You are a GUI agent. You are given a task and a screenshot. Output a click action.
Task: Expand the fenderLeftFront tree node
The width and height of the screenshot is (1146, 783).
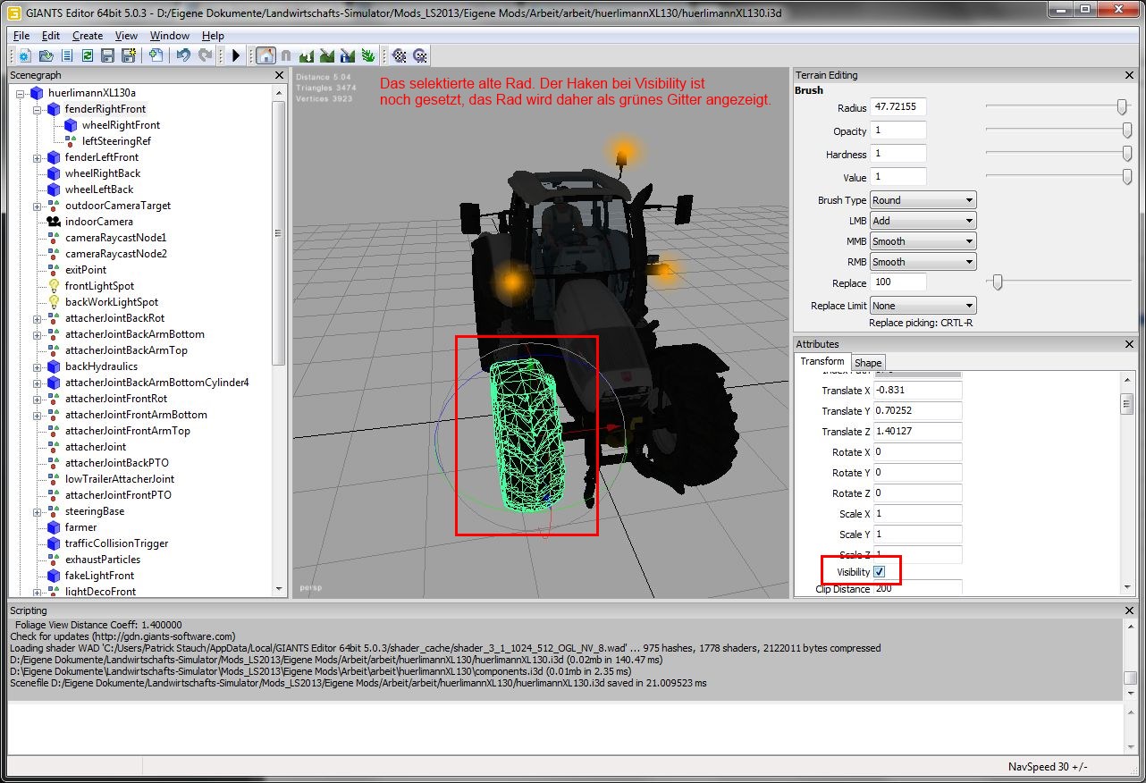38,157
